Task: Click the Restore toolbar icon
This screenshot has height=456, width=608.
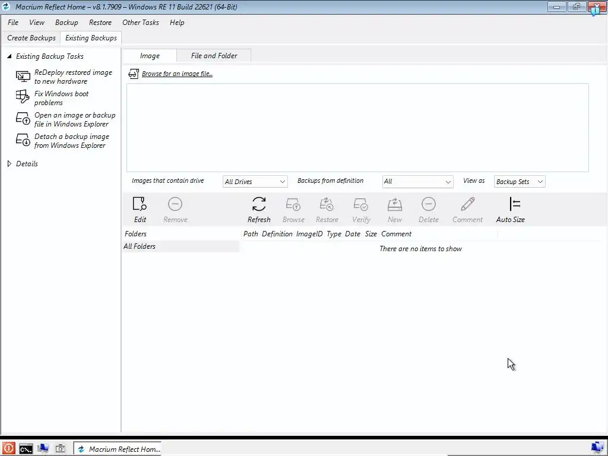Action: (x=327, y=204)
